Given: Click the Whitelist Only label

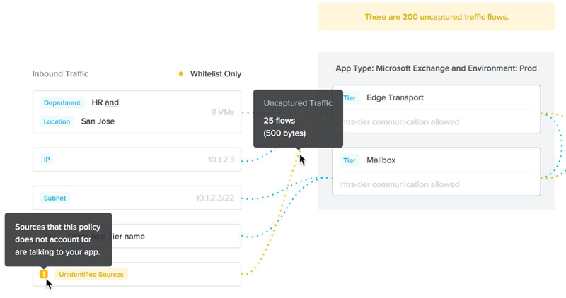Looking at the screenshot, I should [x=216, y=74].
